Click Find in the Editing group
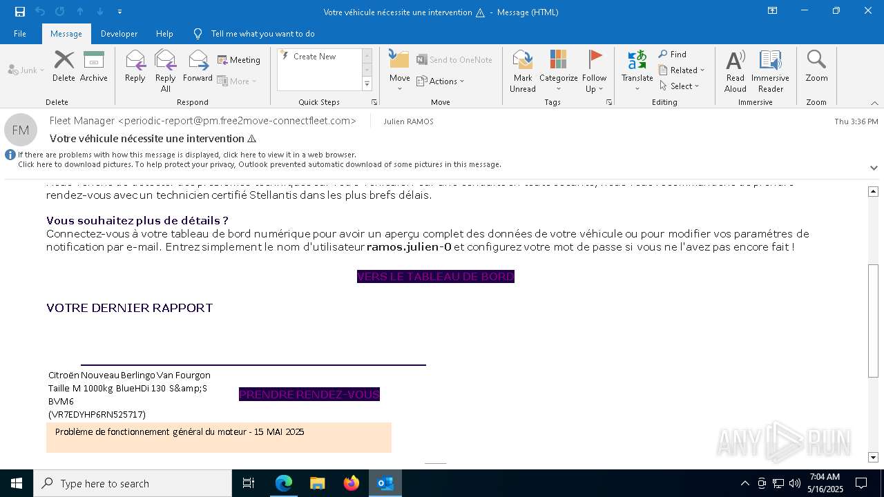 click(x=673, y=55)
